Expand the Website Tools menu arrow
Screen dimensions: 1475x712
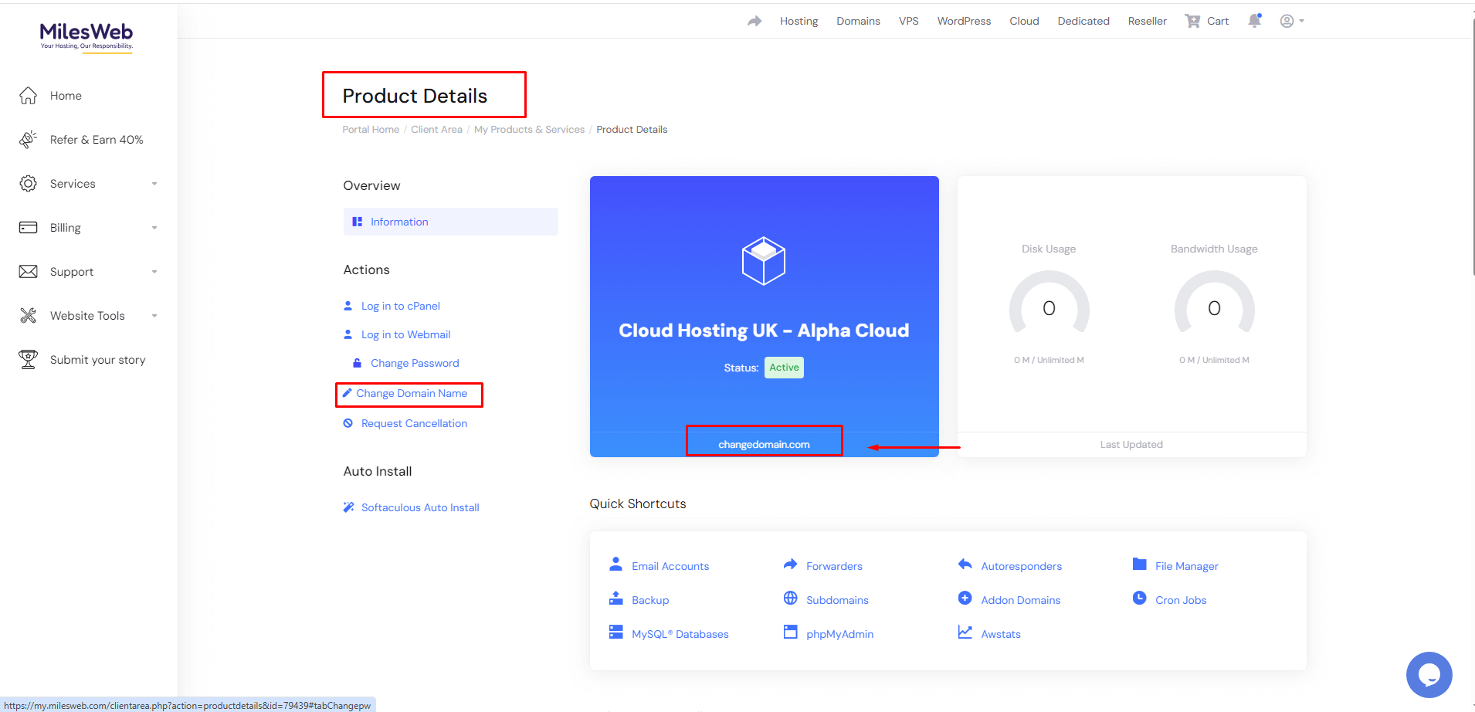(154, 316)
